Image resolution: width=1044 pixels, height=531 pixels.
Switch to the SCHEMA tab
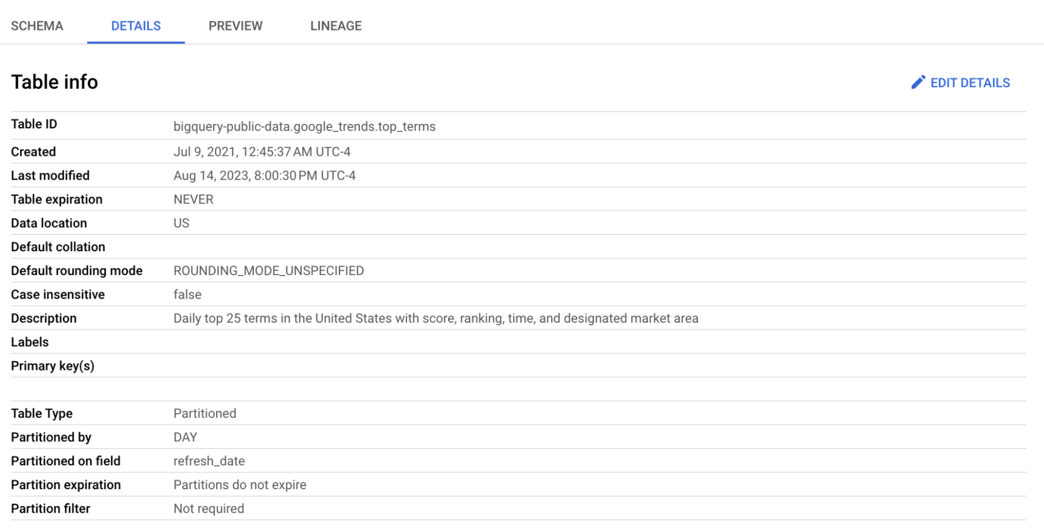tap(37, 26)
